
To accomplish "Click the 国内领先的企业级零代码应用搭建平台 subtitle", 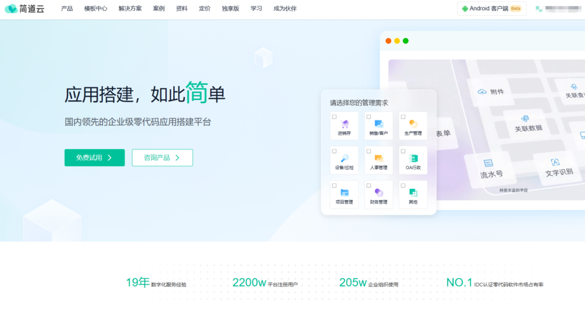I will tap(138, 122).
